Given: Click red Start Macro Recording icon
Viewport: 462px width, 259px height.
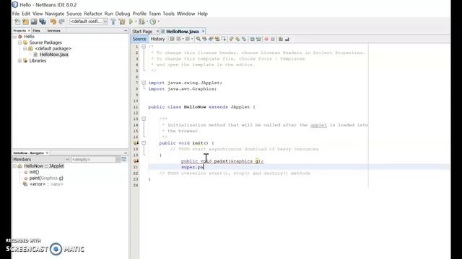Looking at the screenshot, I should [266, 39].
